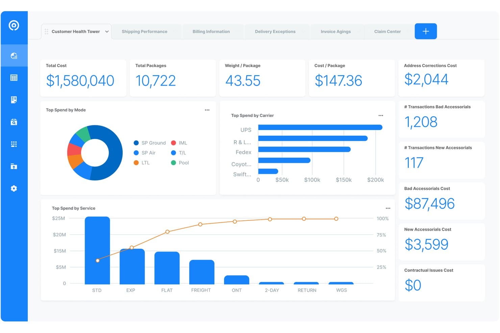
Task: Click the green segment of the donut chart
Action: pos(83,134)
